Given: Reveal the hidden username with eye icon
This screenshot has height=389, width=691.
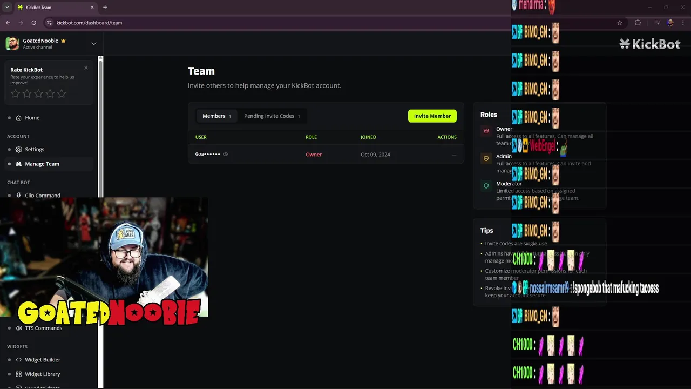Looking at the screenshot, I should (226, 155).
